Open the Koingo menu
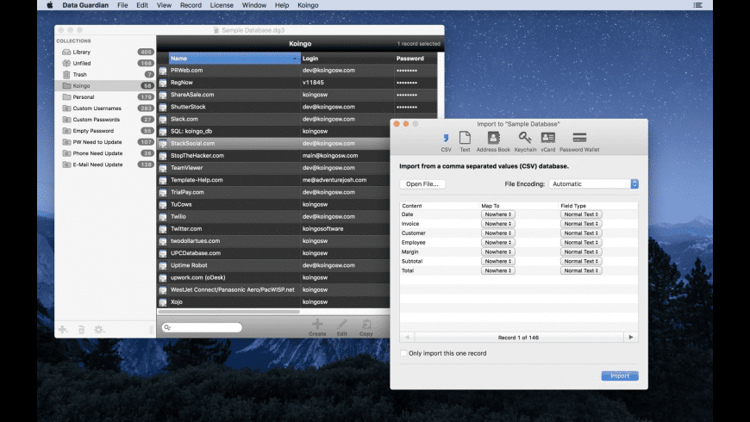The width and height of the screenshot is (750, 422). (308, 5)
